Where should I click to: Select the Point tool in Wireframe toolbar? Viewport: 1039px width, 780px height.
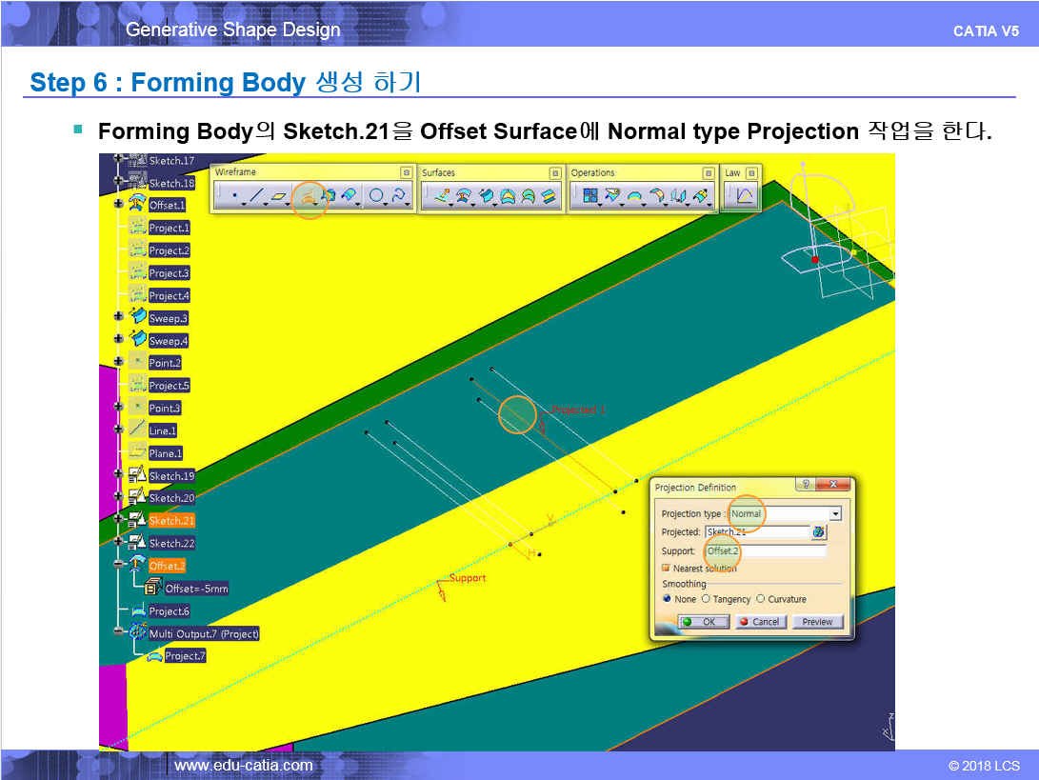pyautogui.click(x=233, y=197)
